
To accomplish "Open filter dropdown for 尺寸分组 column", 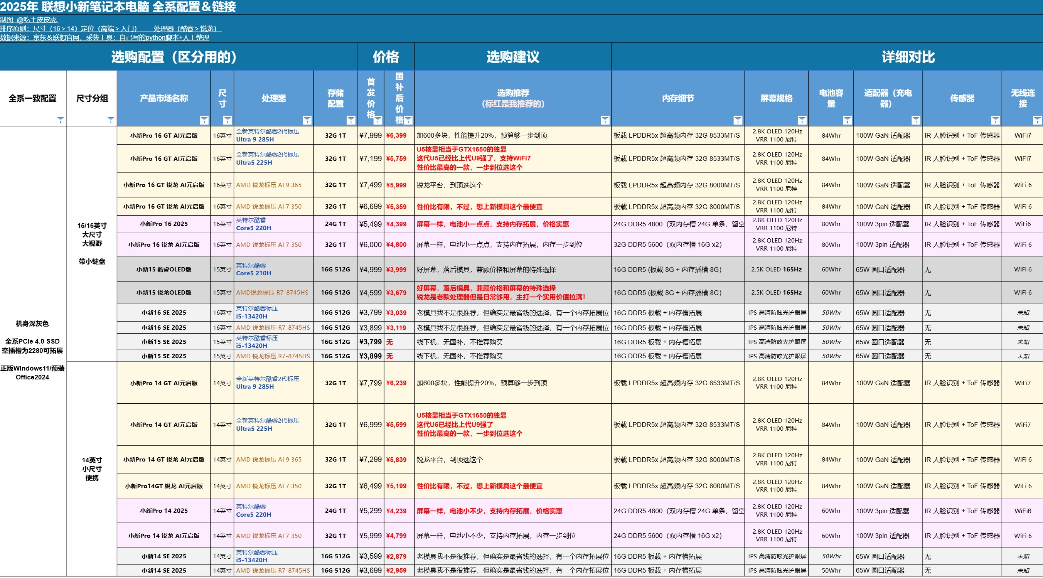I will click(111, 120).
